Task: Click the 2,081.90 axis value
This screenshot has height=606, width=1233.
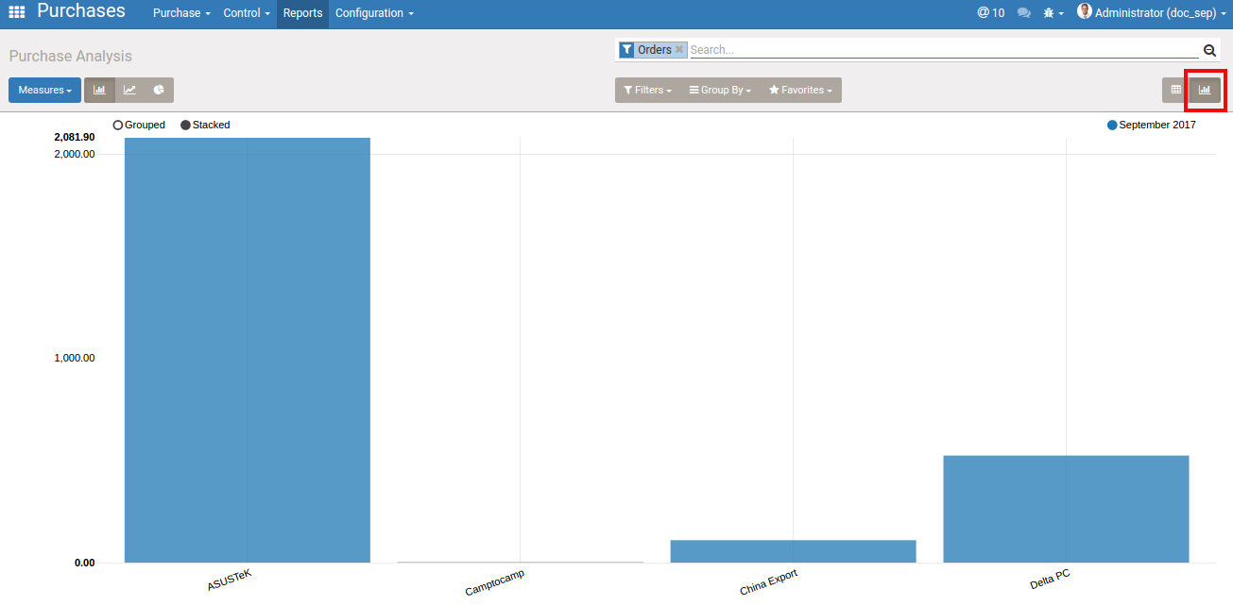Action: click(75, 138)
